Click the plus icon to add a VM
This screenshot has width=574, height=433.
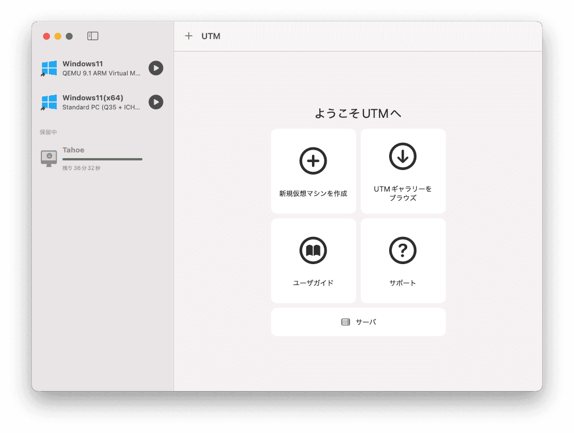click(188, 36)
